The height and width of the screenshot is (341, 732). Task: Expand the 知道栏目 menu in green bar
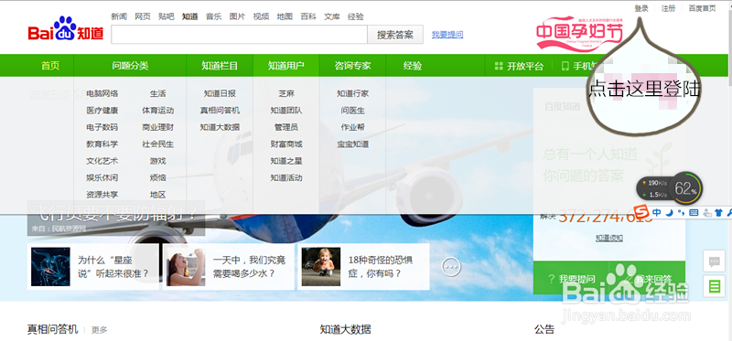pos(220,66)
